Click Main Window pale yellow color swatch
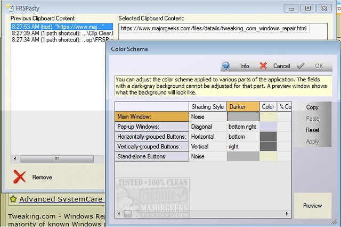Image resolution: width=341 pixels, height=227 pixels. pos(269,116)
